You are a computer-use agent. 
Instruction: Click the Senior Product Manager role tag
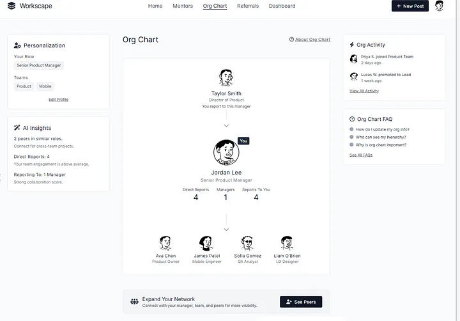(39, 65)
